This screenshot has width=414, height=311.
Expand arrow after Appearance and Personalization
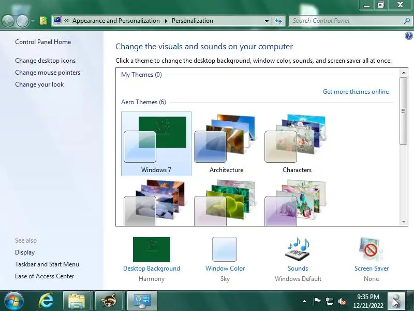pyautogui.click(x=166, y=21)
